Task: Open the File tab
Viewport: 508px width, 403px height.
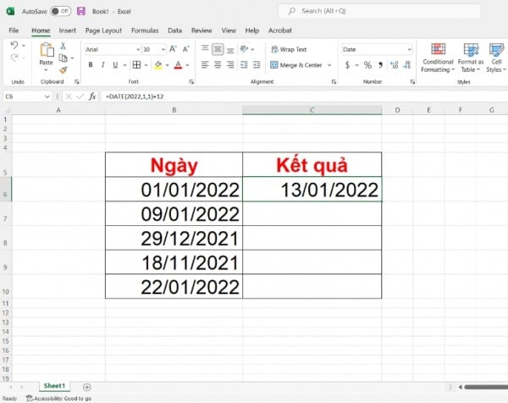Action: tap(14, 30)
